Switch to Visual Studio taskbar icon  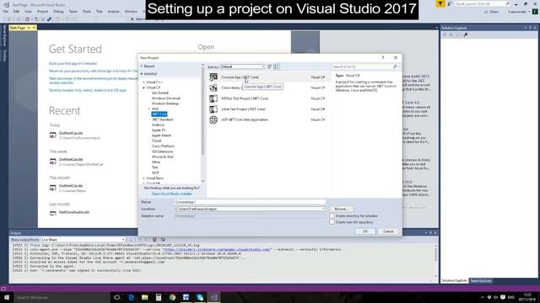coord(213,297)
